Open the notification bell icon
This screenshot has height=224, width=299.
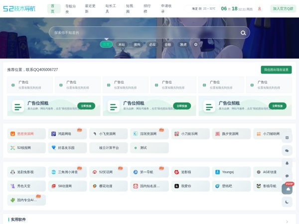point(287,163)
